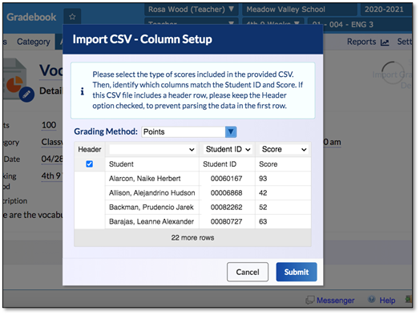Open the Messenger link
Screen dimensions: 420x315
click(x=335, y=301)
